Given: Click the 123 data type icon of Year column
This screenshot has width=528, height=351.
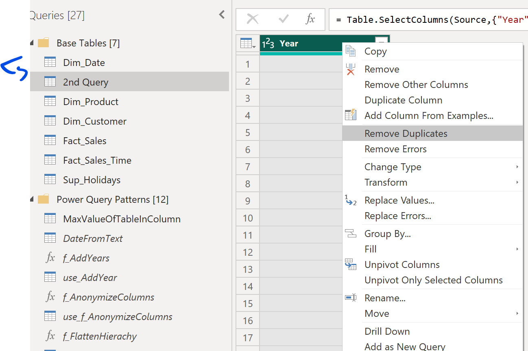Looking at the screenshot, I should [268, 43].
